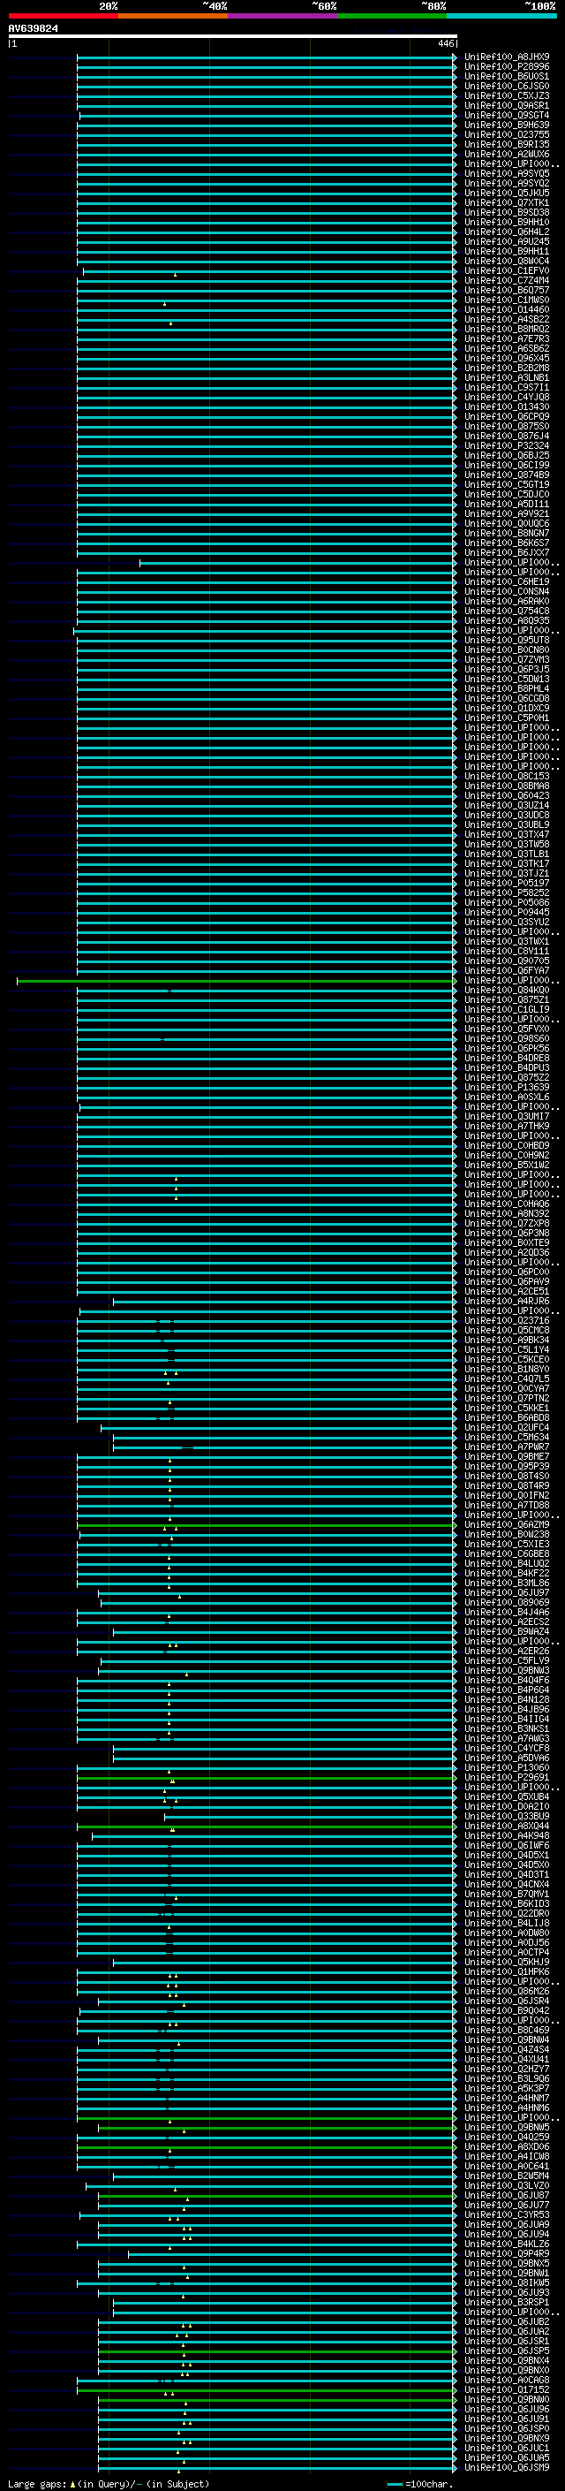Select hit UniRef100_Q6JSM9
Viewport: 565px width, 2491px height.
[506, 2467]
